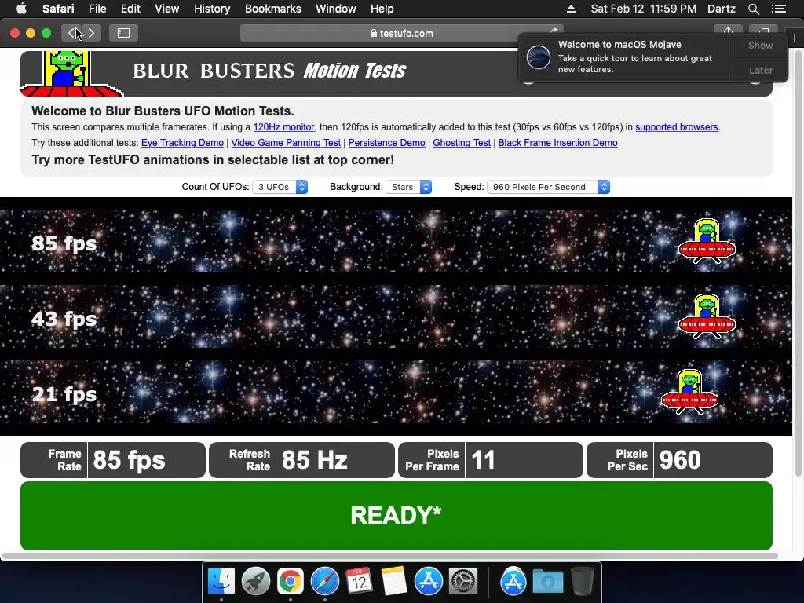Screen dimensions: 804x603
Task: Click the horizontal page scrollbar
Action: pos(389,556)
